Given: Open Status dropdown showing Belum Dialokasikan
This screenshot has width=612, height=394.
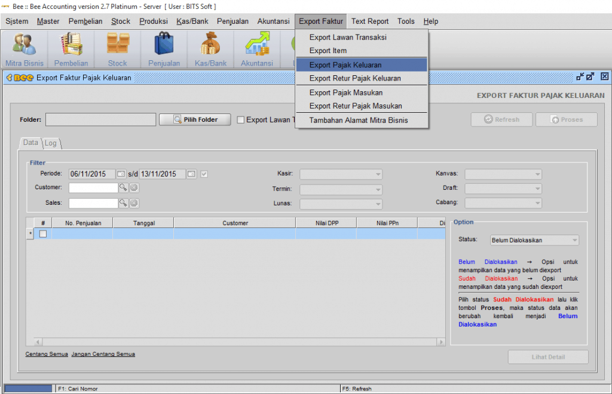Looking at the screenshot, I should (534, 240).
